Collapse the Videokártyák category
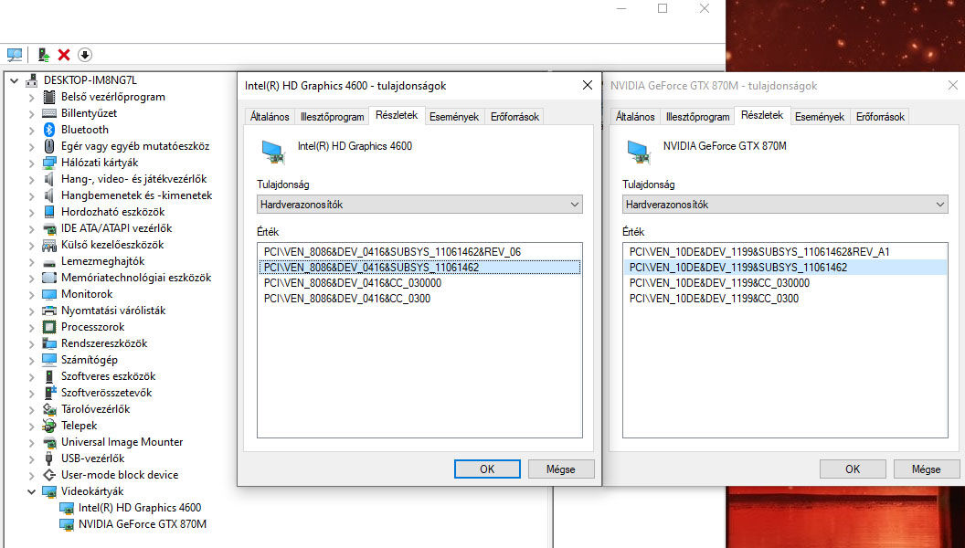Image resolution: width=965 pixels, height=548 pixels. point(31,491)
